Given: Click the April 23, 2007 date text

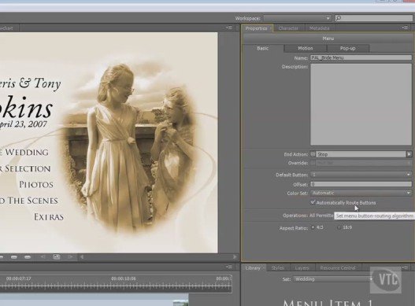Looking at the screenshot, I should pos(24,124).
